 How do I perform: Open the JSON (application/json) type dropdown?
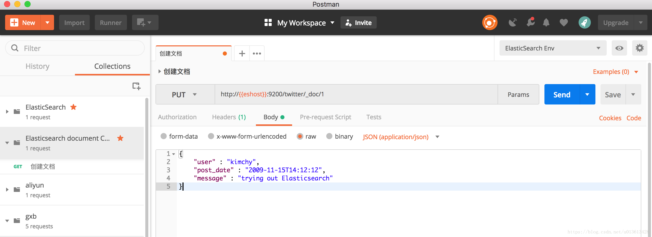coord(401,137)
